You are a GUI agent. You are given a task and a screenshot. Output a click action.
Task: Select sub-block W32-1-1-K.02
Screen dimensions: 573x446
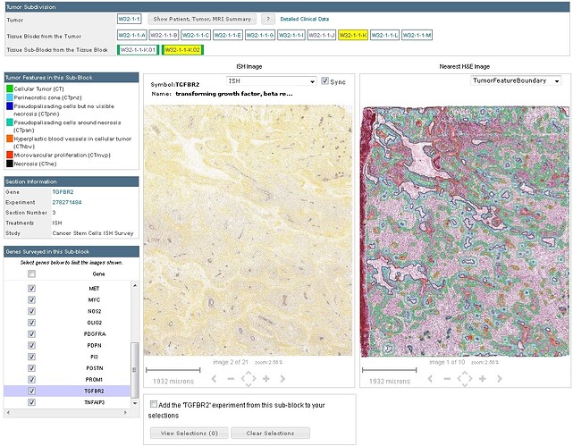pyautogui.click(x=182, y=50)
